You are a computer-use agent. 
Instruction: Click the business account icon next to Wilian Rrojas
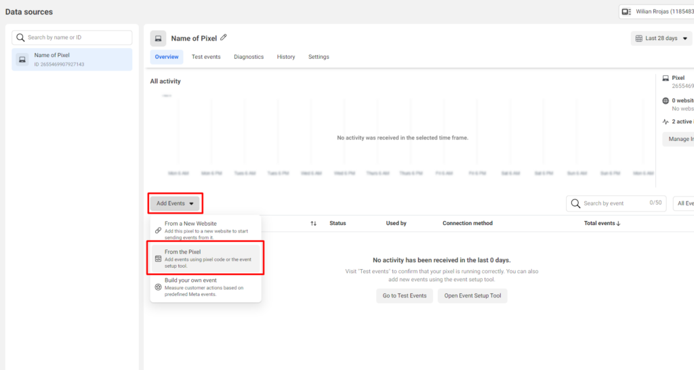[x=626, y=12]
